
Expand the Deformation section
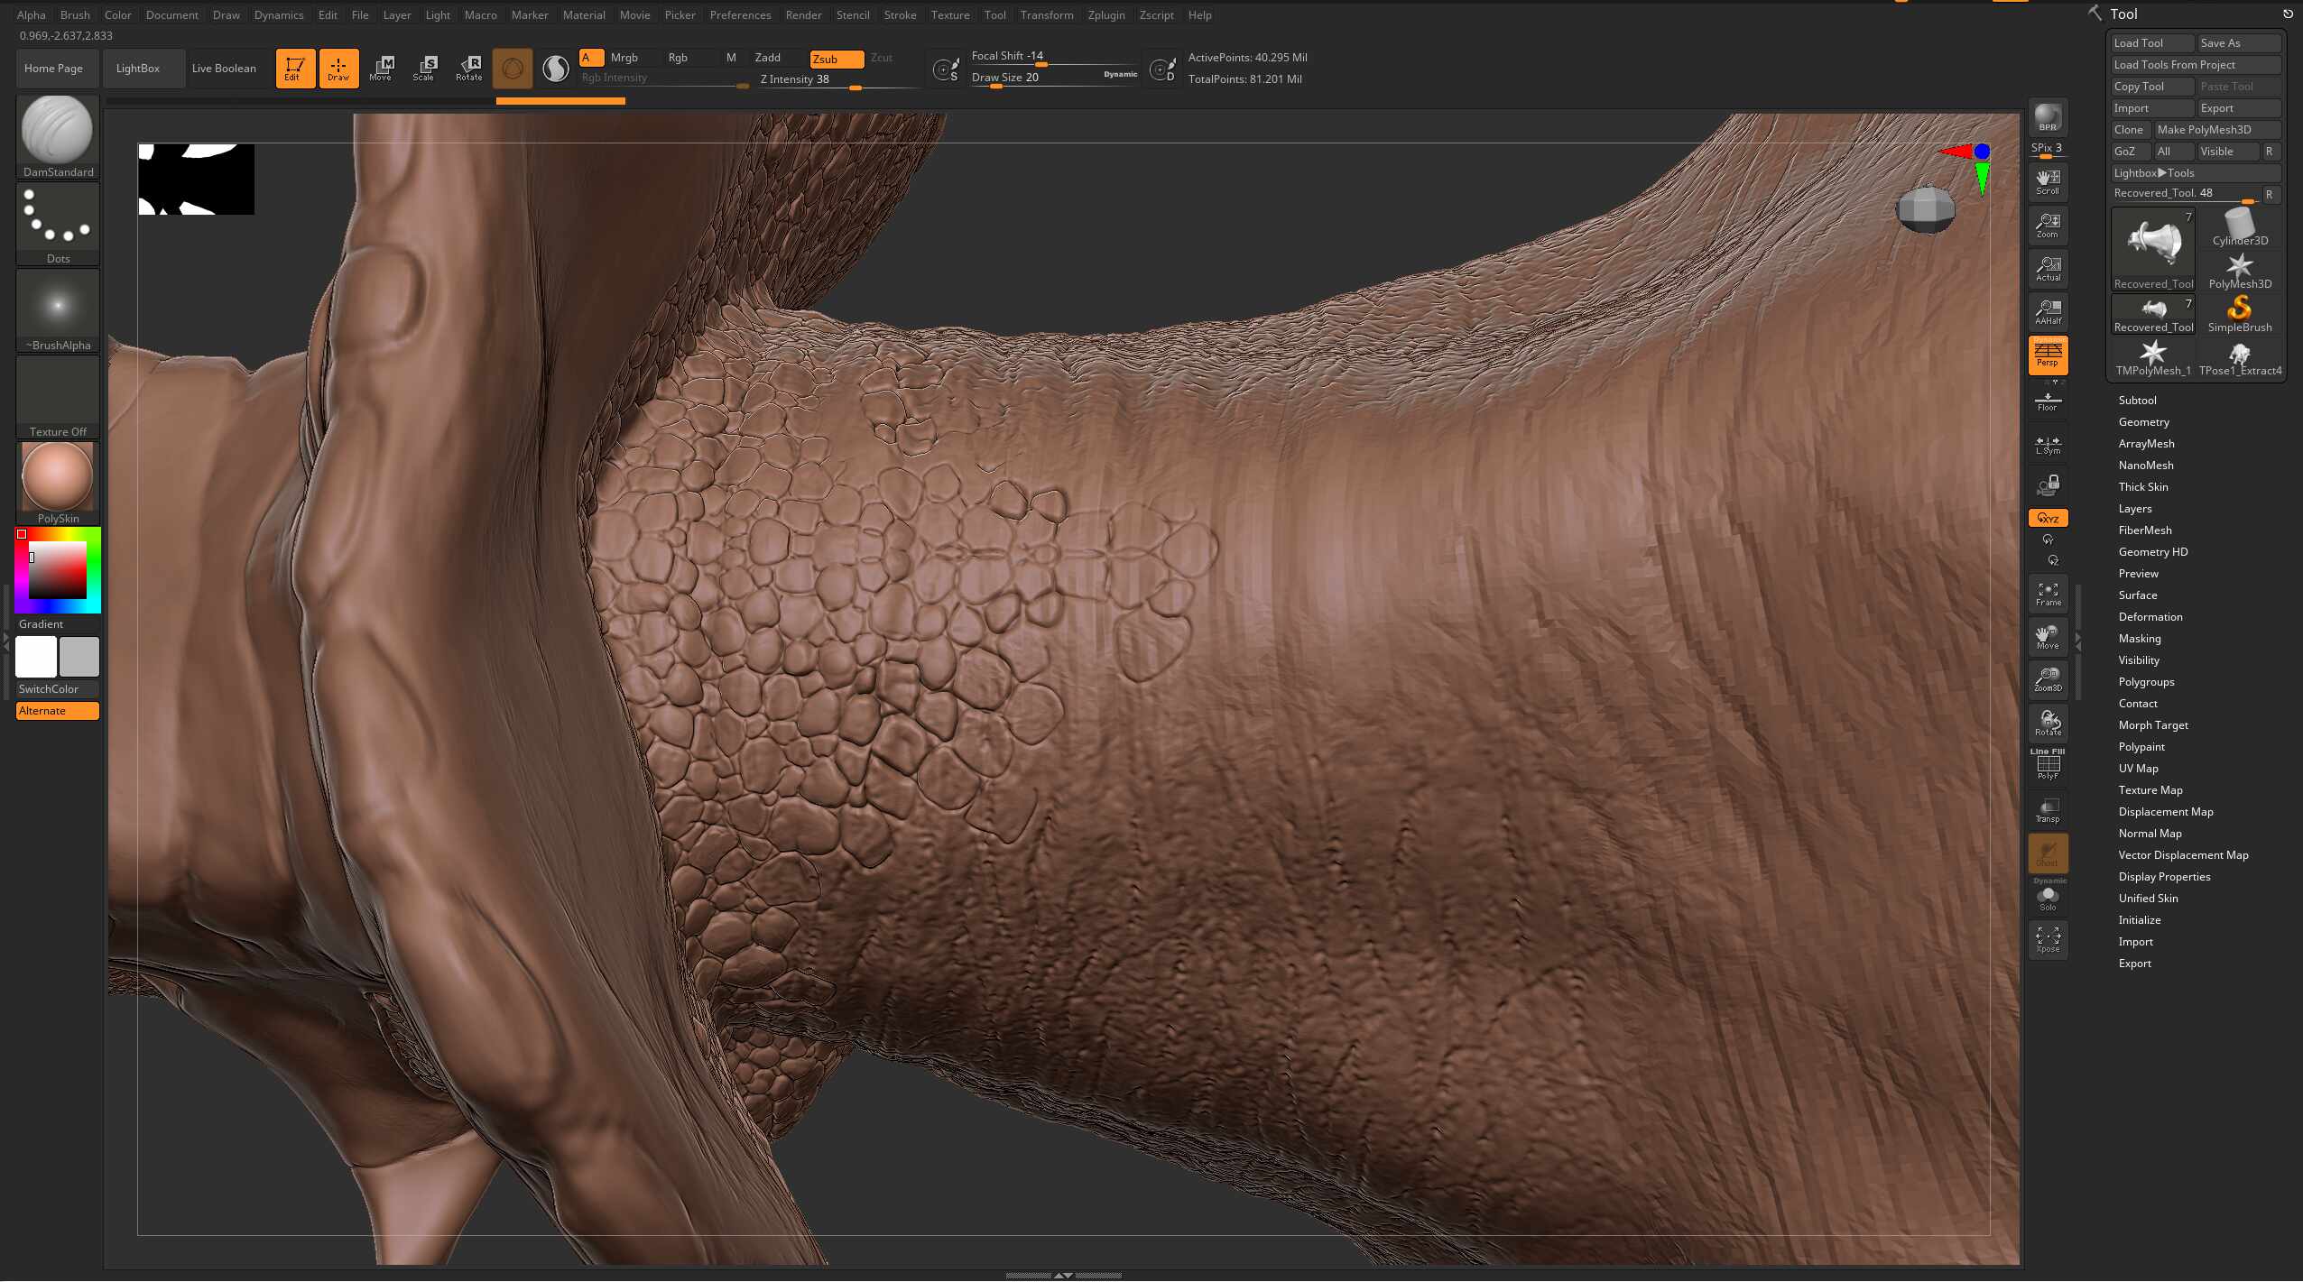pyautogui.click(x=2150, y=617)
